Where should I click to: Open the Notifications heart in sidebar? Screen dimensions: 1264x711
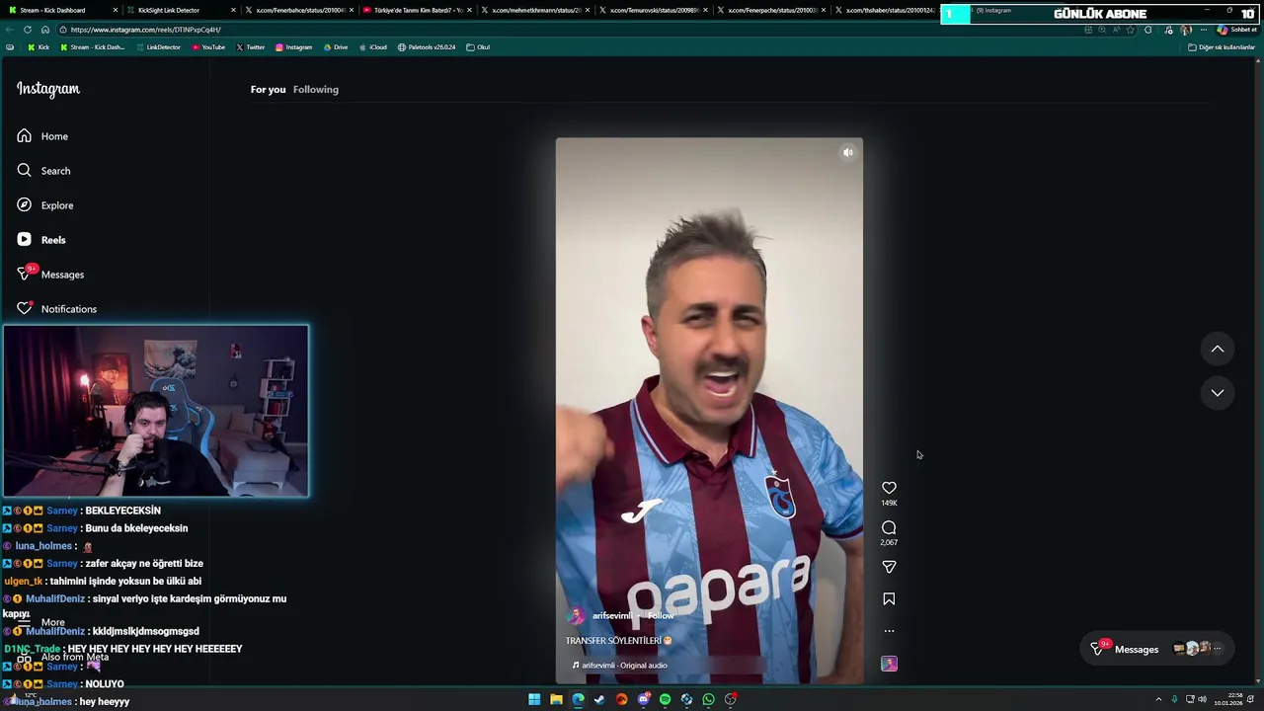point(25,308)
